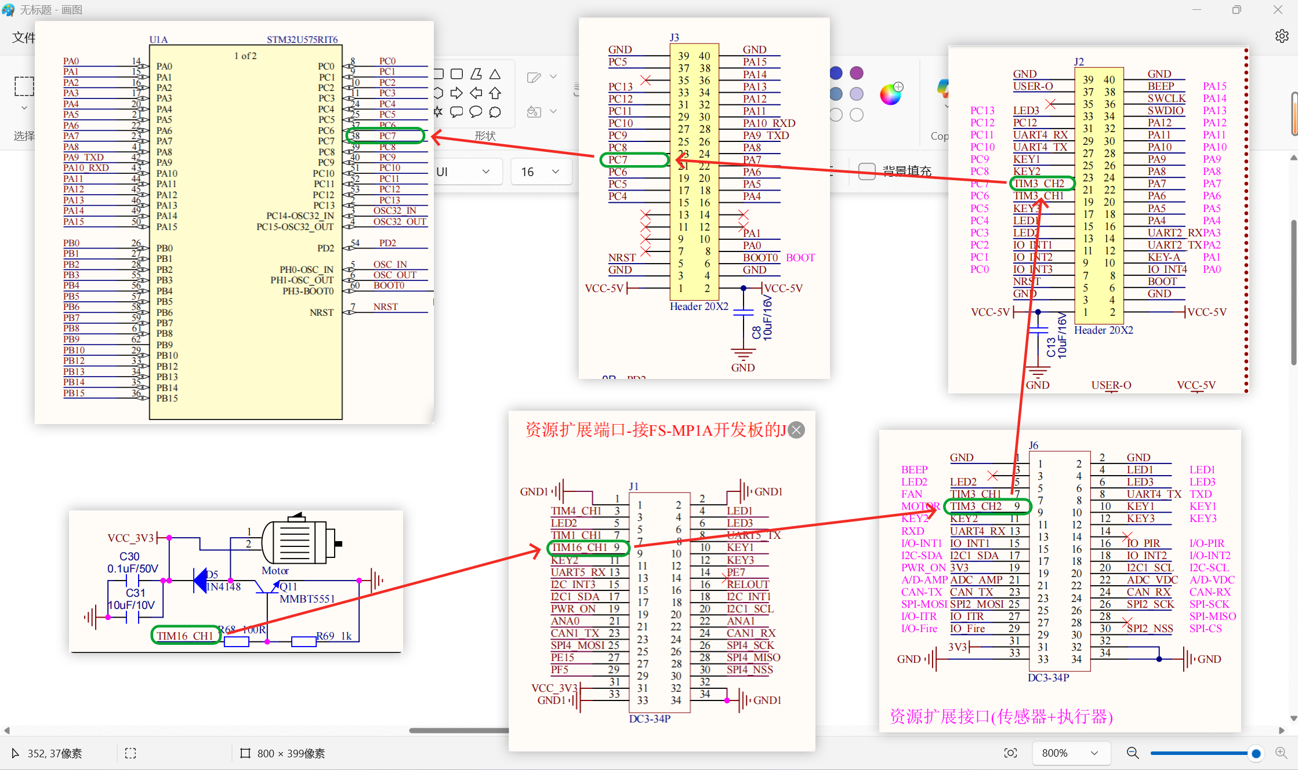Select the empty custom color slot below lavender
The width and height of the screenshot is (1298, 770).
pyautogui.click(x=857, y=115)
